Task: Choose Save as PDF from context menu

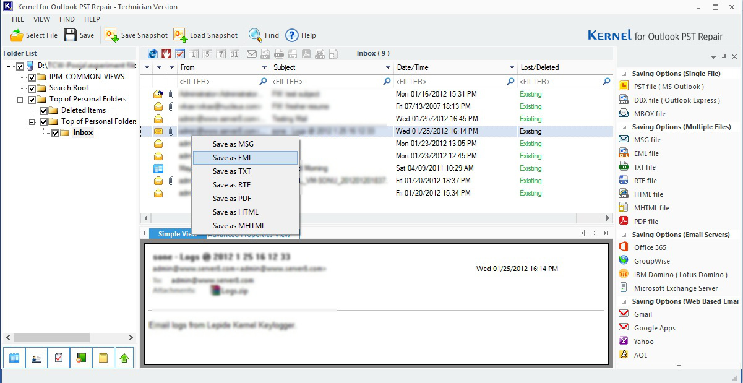Action: (246, 199)
